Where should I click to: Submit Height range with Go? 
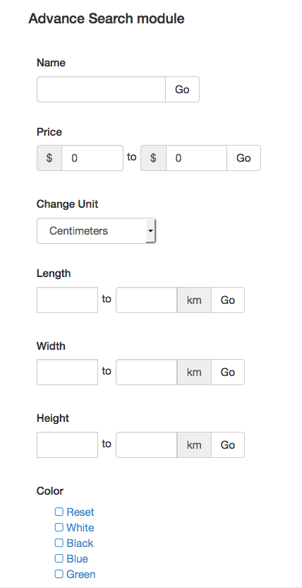pos(228,445)
